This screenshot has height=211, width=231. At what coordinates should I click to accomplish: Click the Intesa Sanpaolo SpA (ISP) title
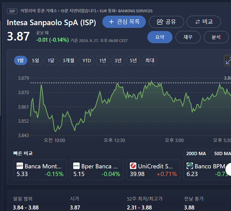tap(51, 23)
